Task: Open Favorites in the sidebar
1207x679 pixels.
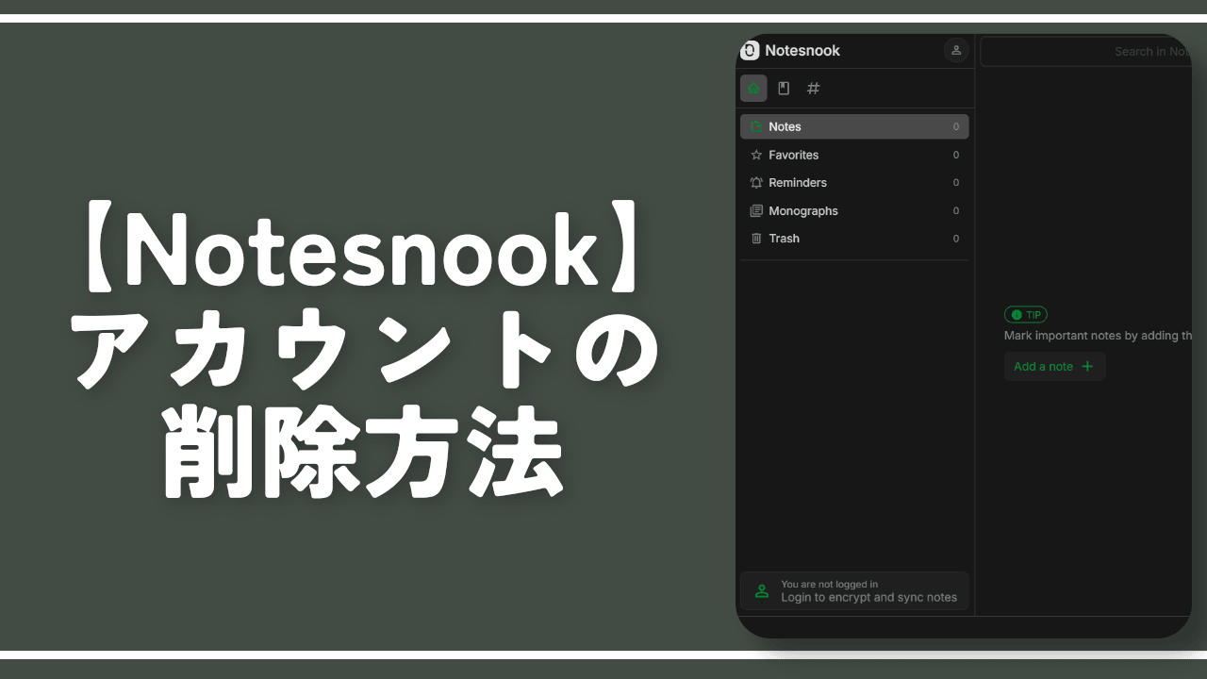Action: tap(854, 155)
